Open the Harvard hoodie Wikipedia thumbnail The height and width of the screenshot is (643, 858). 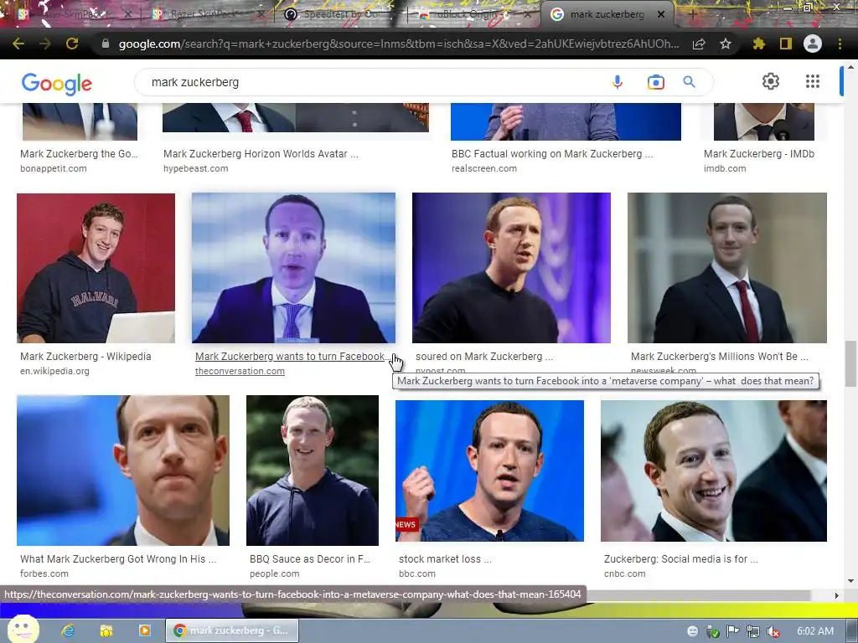[96, 268]
